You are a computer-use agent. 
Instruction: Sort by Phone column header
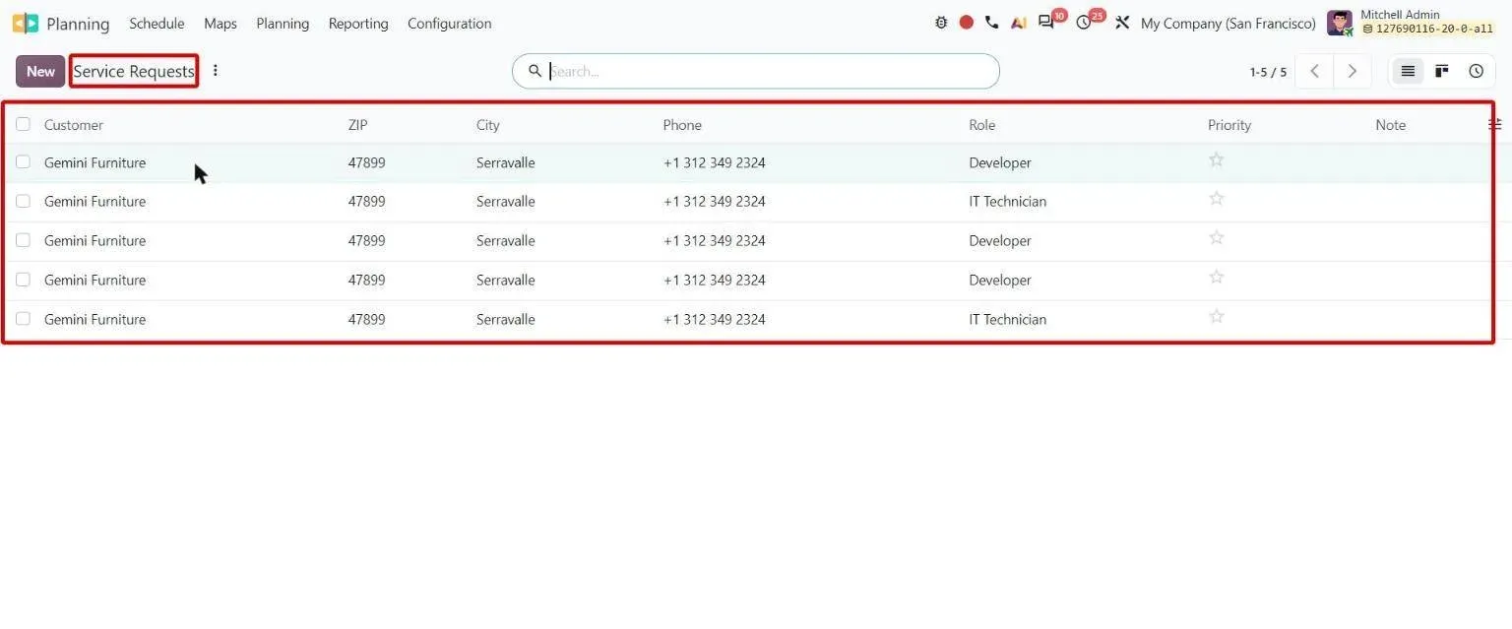tap(682, 125)
